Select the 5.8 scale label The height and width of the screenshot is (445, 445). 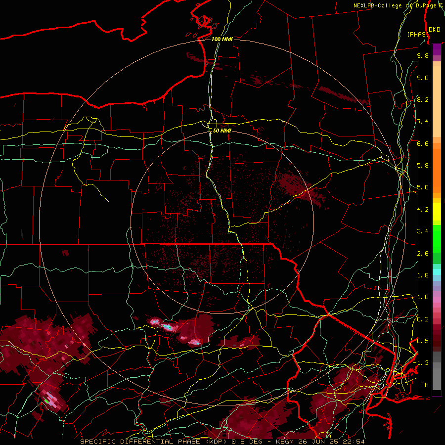423,166
